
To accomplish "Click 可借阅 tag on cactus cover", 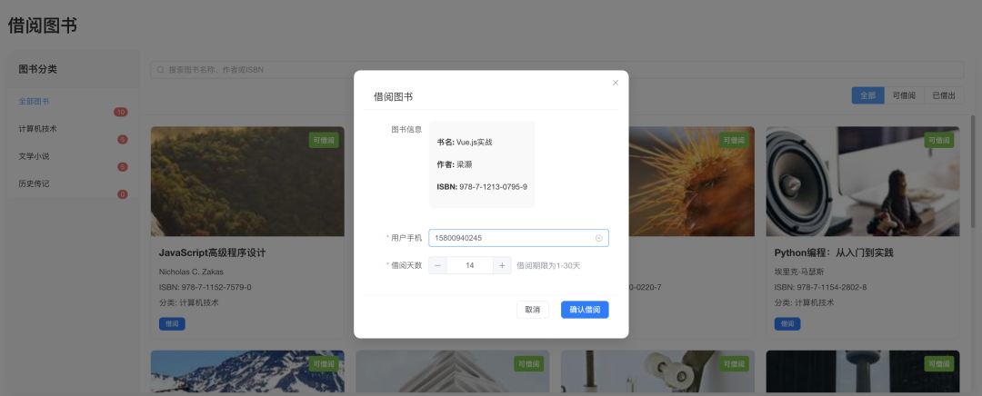I will 734,140.
